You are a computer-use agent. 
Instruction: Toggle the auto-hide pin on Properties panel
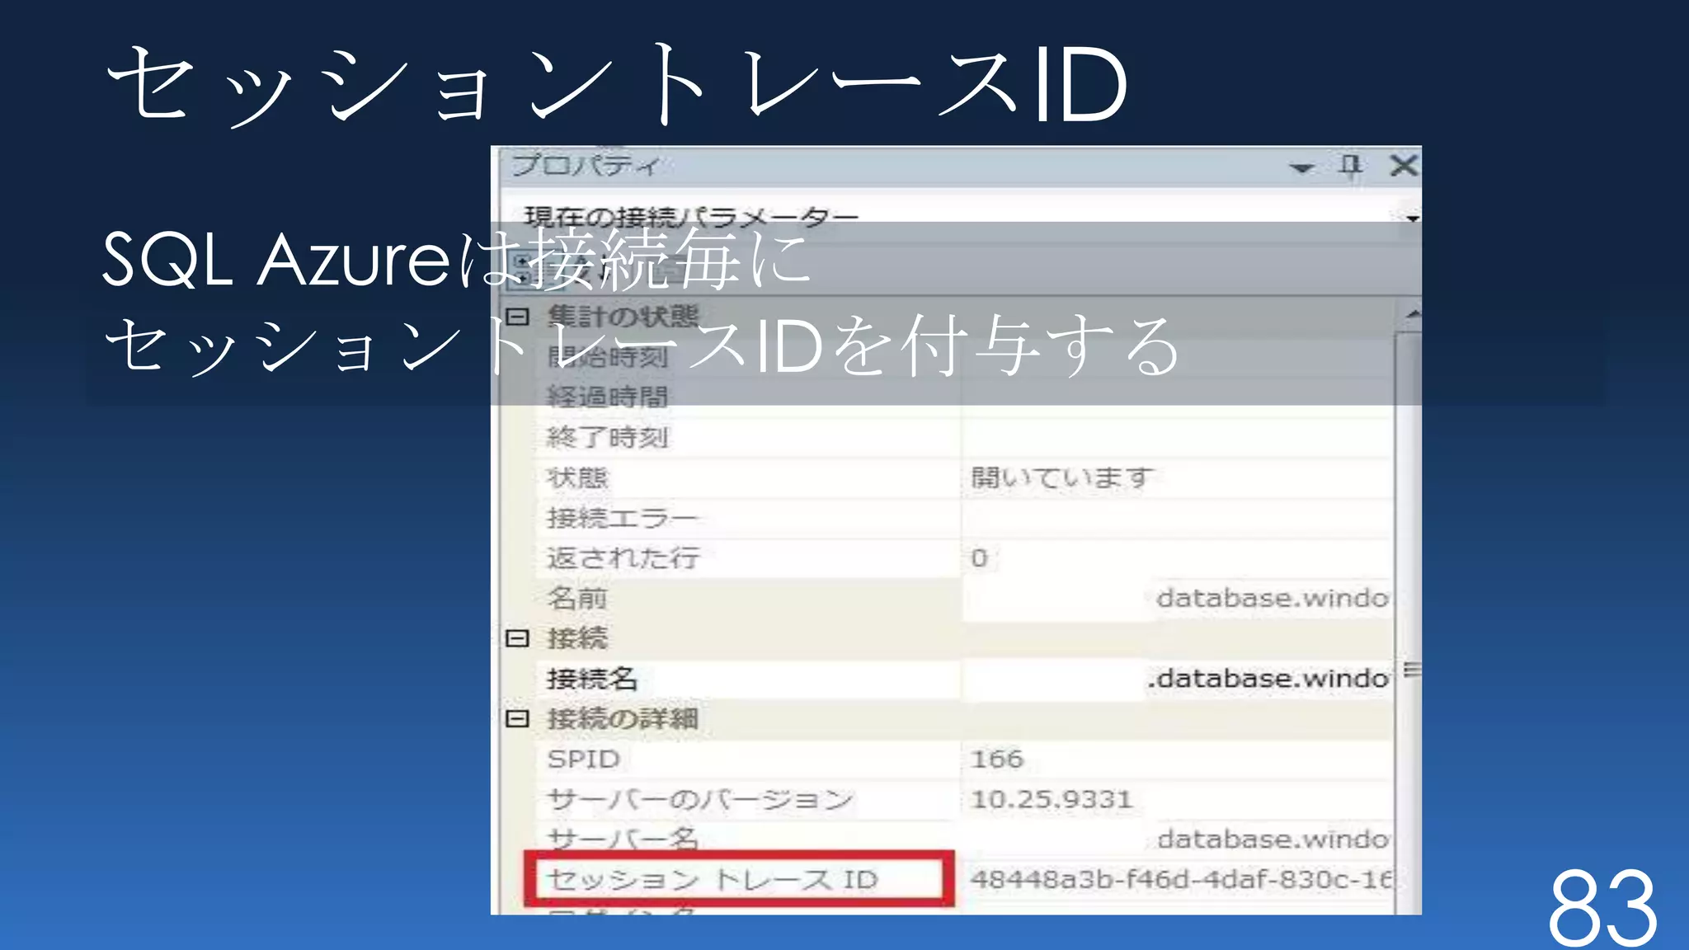tap(1350, 167)
